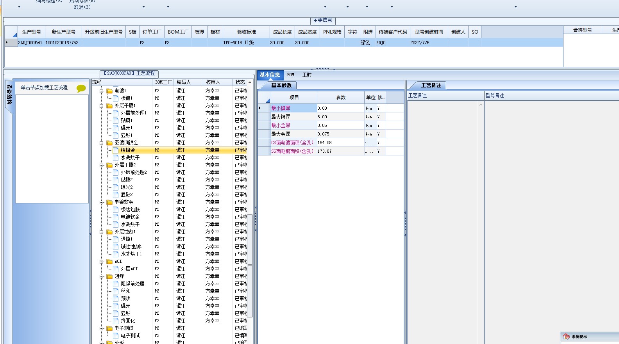
Task: Switch to the BOM tab
Action: coord(291,75)
